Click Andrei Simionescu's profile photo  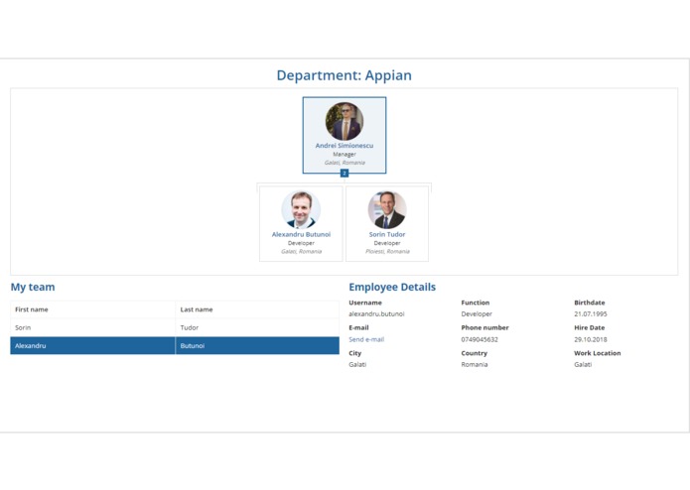click(345, 121)
